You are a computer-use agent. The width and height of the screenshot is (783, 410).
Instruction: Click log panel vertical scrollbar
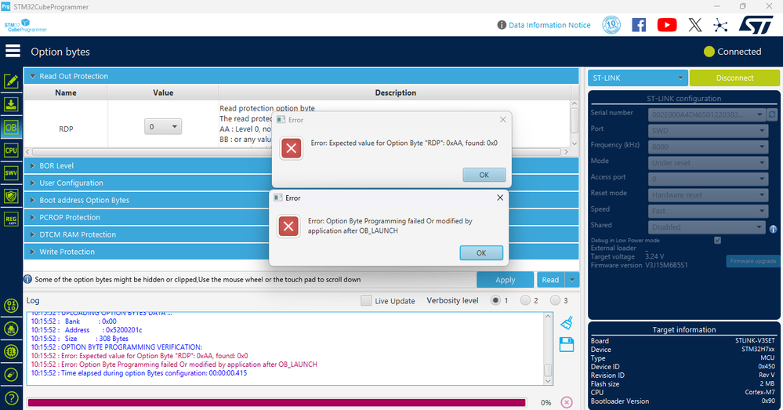548,349
